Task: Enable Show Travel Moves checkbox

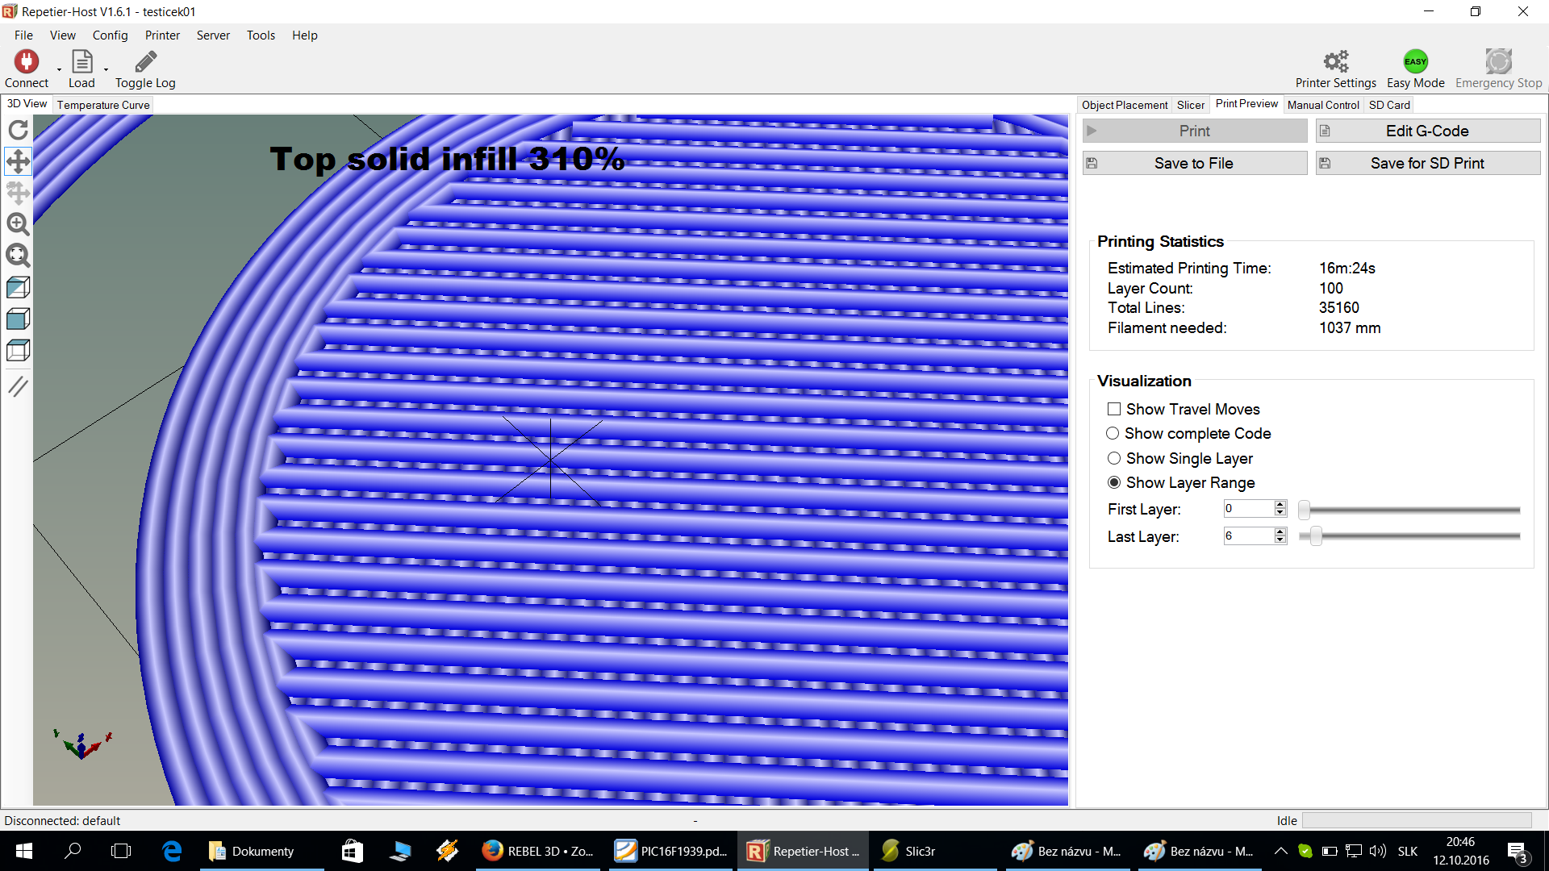Action: point(1114,409)
